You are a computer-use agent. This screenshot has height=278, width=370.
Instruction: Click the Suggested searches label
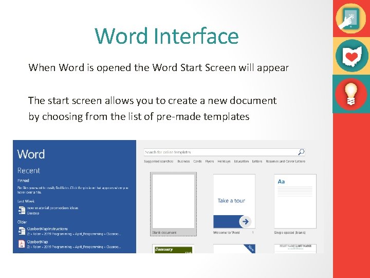(x=159, y=161)
